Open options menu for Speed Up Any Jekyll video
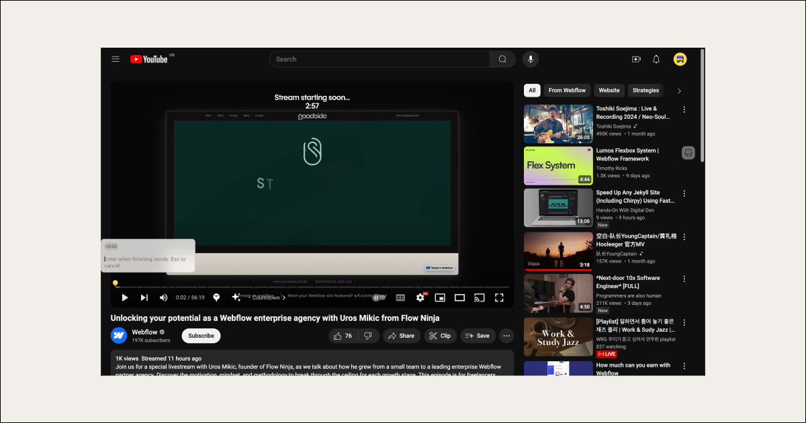This screenshot has height=423, width=806. (x=684, y=194)
